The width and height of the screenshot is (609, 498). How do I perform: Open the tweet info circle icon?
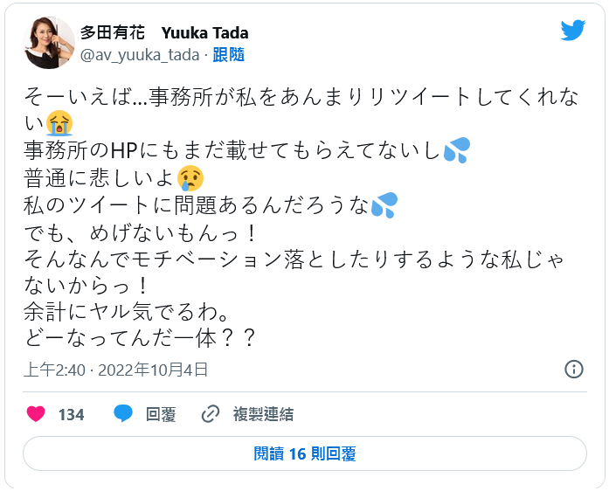tap(574, 369)
